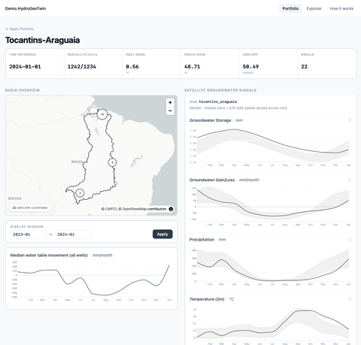361x345 pixels.
Task: Click the Tocantins-Araguaia page heading
Action: pyautogui.click(x=43, y=40)
